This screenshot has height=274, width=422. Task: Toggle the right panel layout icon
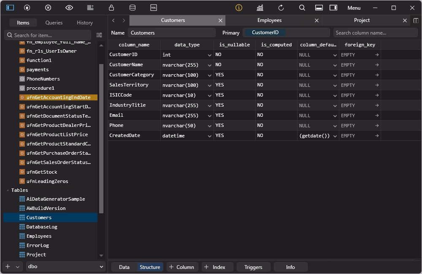[x=333, y=8]
